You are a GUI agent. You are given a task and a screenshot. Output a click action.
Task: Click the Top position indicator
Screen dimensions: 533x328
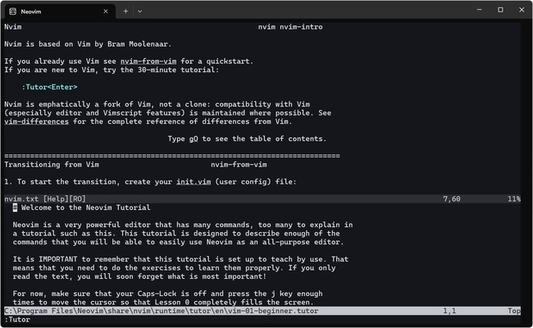514,311
